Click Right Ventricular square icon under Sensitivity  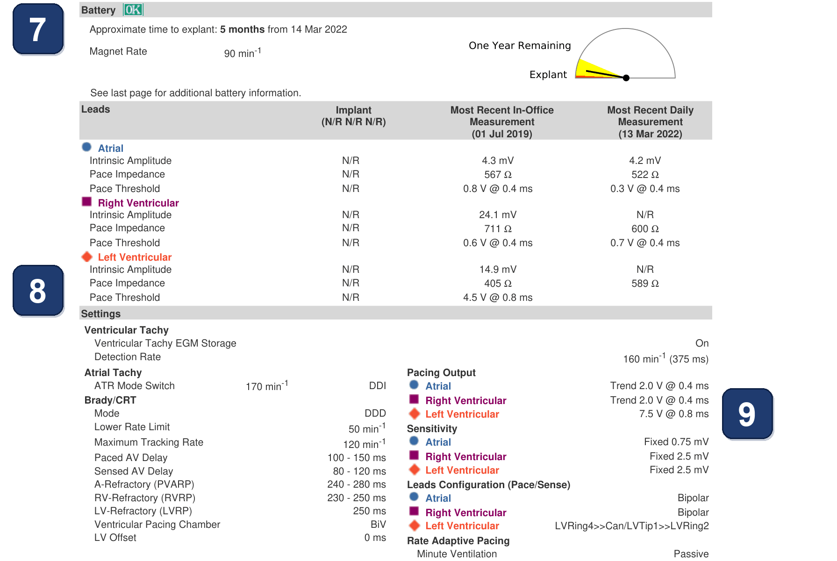pyautogui.click(x=414, y=455)
